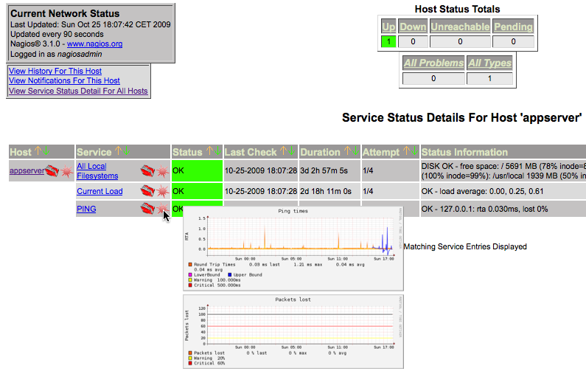The height and width of the screenshot is (374, 586).
Task: Select the Unreachable host status header
Action: point(460,27)
